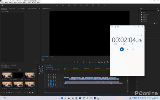Click the stopwatch lap flag button
Image resolution: width=160 pixels, height=100 pixels.
(x=127, y=49)
